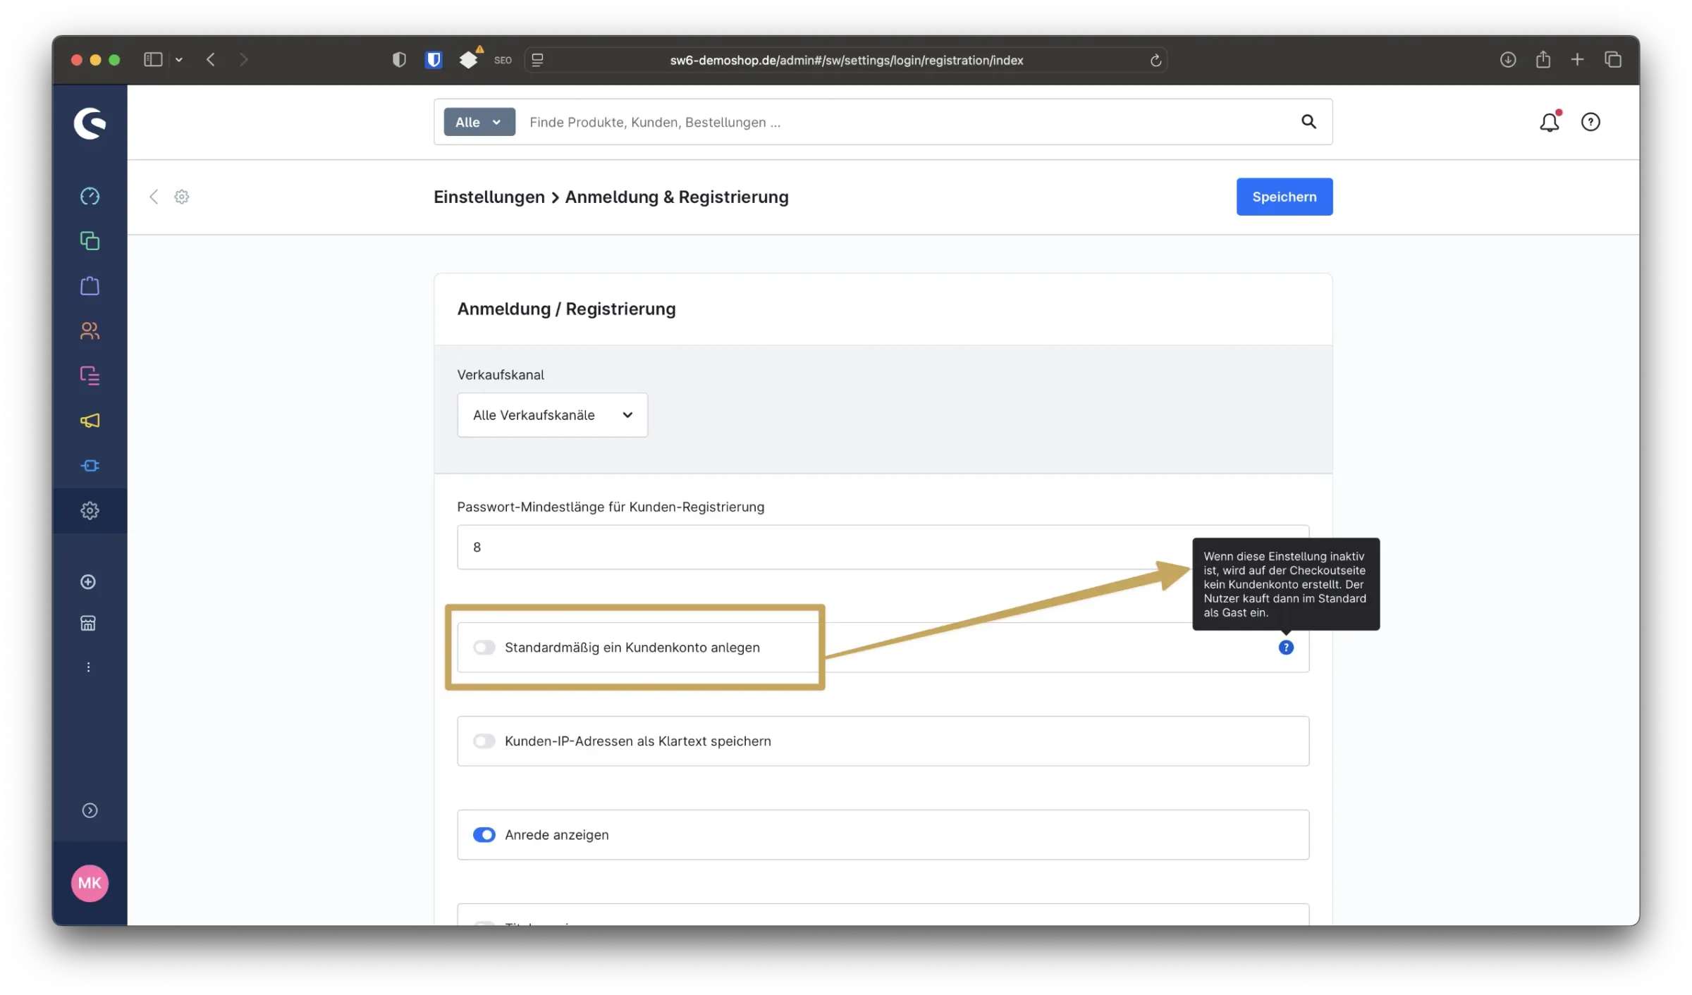This screenshot has width=1692, height=995.
Task: Toggle 'Kunden-IP-Adressen als Klartext speichern'
Action: click(484, 741)
